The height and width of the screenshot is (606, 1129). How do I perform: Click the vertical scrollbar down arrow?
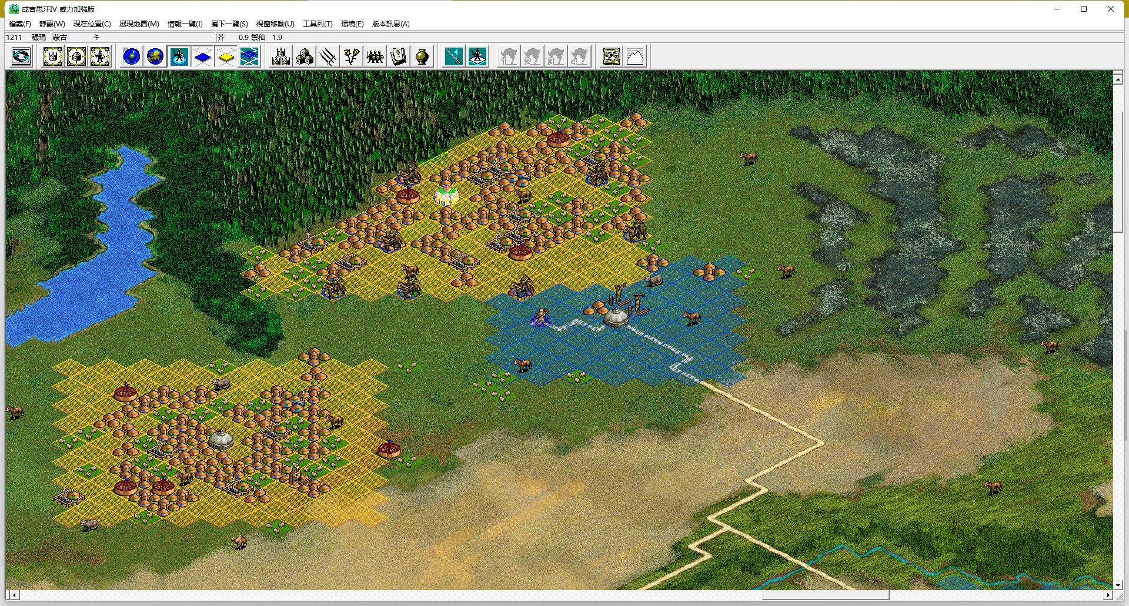click(1118, 585)
